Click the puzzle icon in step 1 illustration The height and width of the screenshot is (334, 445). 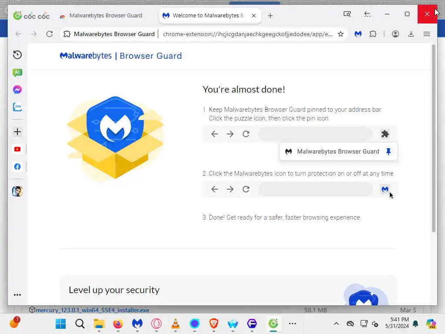385,134
